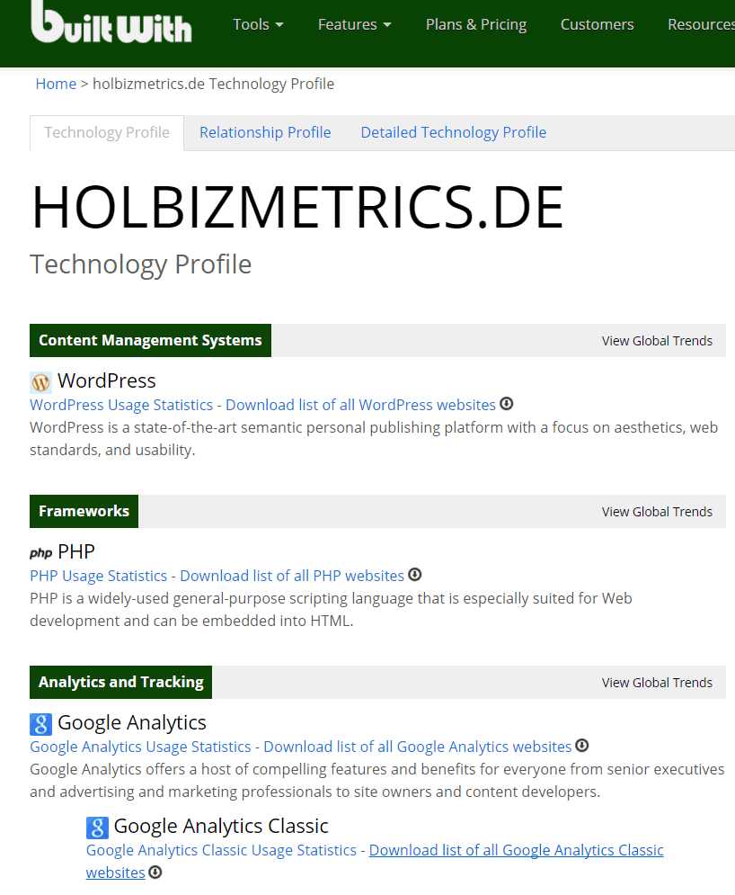The image size is (735, 895).
Task: Click download icon after Google Analytics websites link
Action: 581,746
